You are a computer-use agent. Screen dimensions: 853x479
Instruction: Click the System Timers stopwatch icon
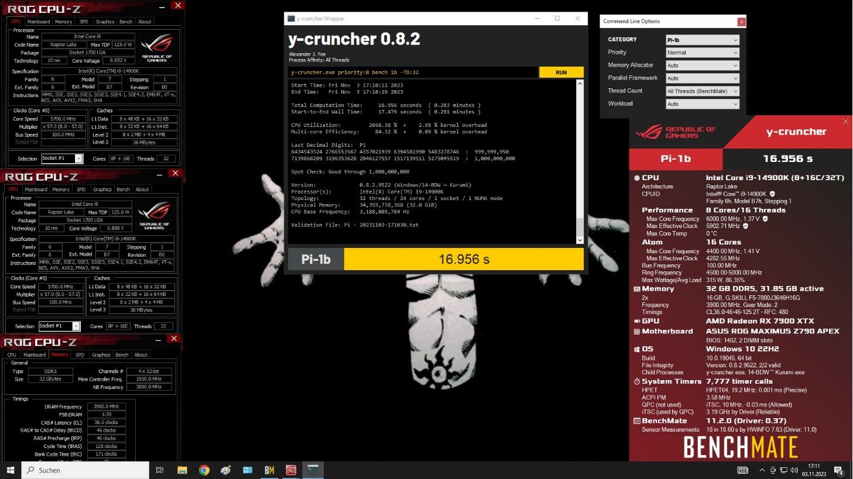coord(637,381)
